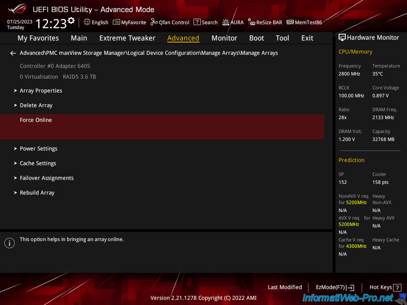Go to the Exit tab
Screen dimensions: 407x305
(307, 38)
